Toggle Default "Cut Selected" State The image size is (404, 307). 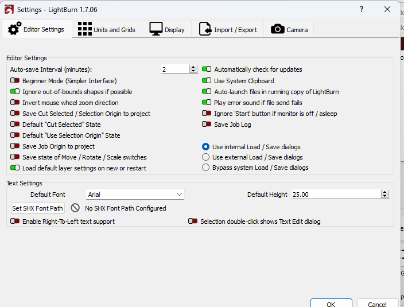[x=15, y=124]
